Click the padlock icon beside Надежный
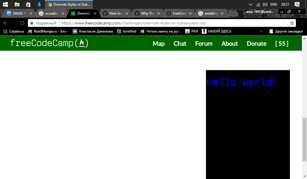 [x=31, y=23]
